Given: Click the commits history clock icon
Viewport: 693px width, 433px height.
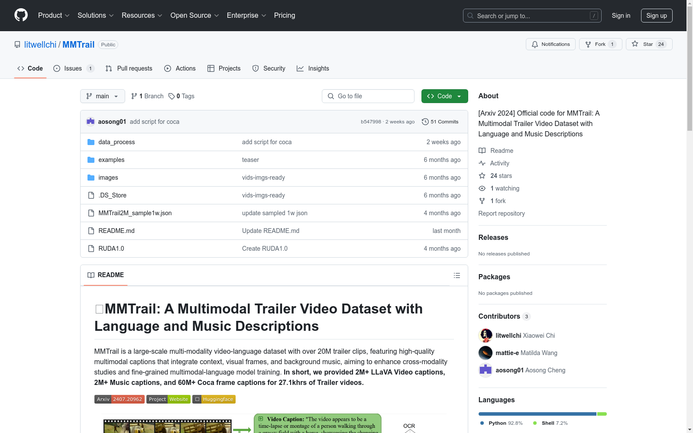Looking at the screenshot, I should 425,122.
